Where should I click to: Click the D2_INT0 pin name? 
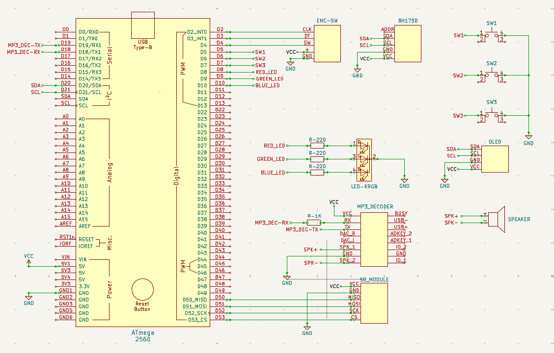pyautogui.click(x=197, y=32)
